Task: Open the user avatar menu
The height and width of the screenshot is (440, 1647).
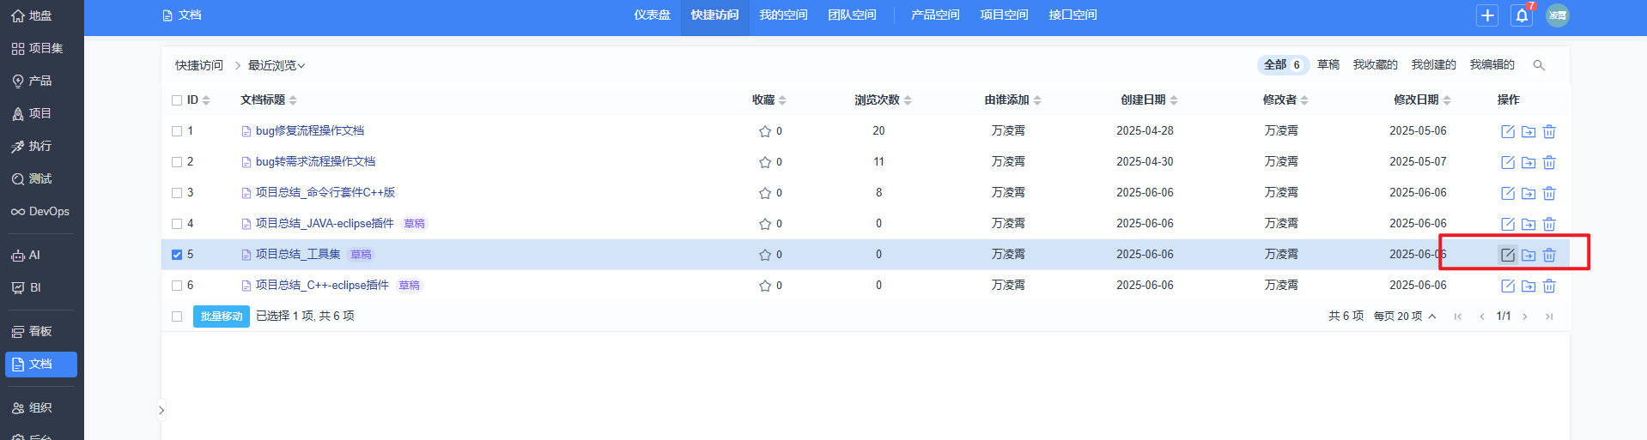Action: coord(1558,15)
